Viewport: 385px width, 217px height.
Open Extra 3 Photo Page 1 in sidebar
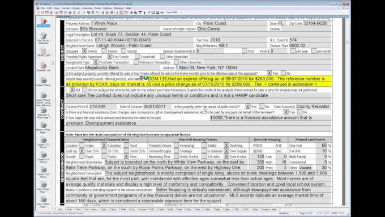pos(44,187)
